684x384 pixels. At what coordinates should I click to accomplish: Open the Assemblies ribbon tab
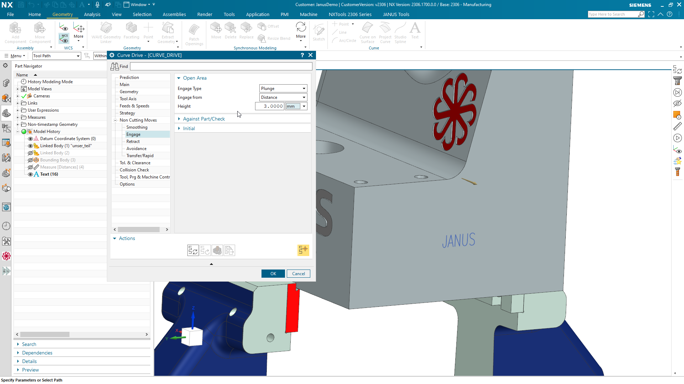pyautogui.click(x=174, y=14)
